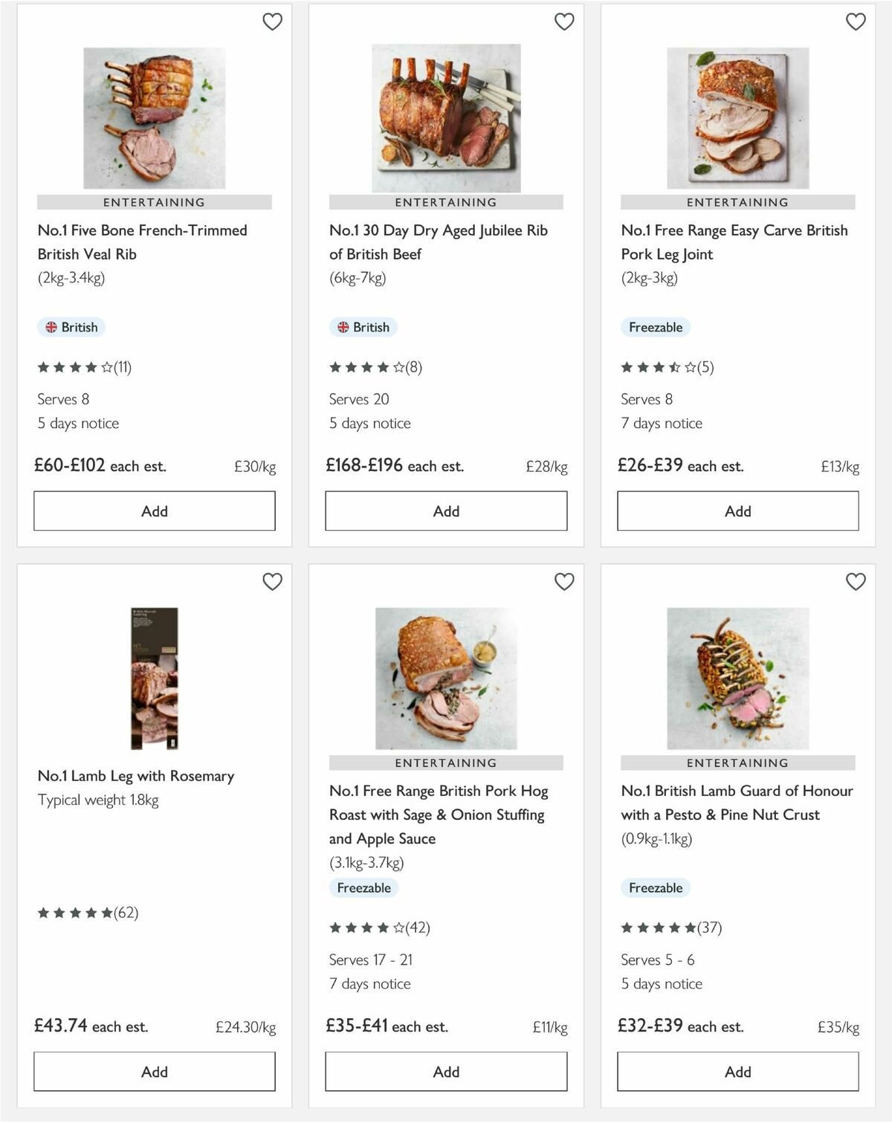Click the heart icon on Lamb Leg with Rosemary
Viewport: 892px width, 1123px height.
click(273, 583)
